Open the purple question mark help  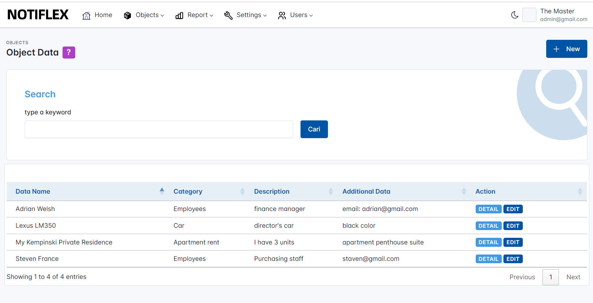(x=69, y=53)
